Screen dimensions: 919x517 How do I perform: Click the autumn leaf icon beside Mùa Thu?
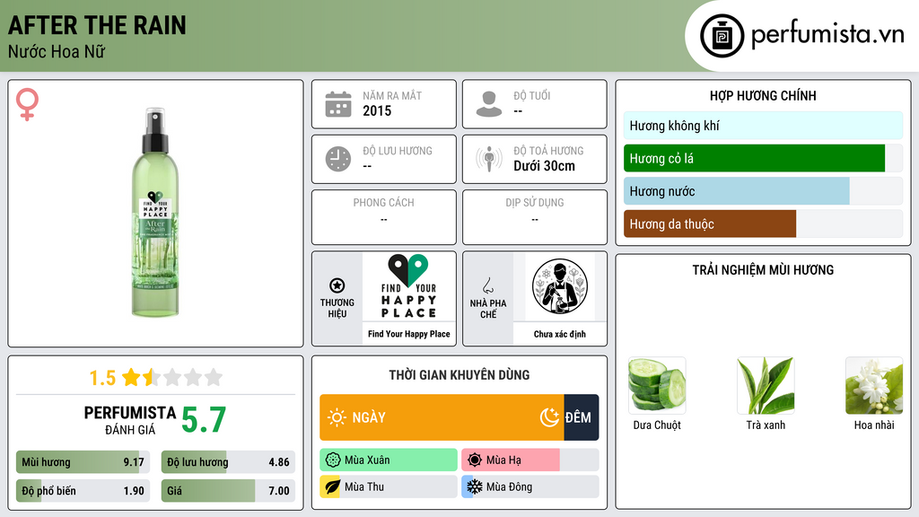[332, 487]
